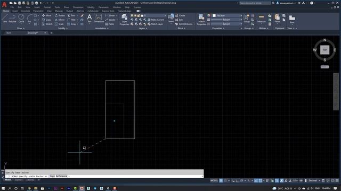Toggle the layer lock padlock icon

(139, 15)
